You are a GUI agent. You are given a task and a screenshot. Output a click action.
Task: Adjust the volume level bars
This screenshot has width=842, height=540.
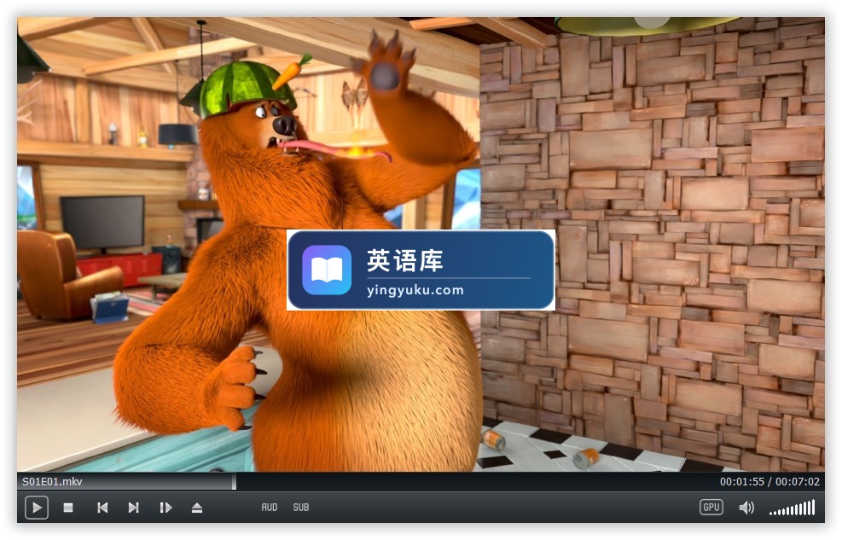point(793,508)
